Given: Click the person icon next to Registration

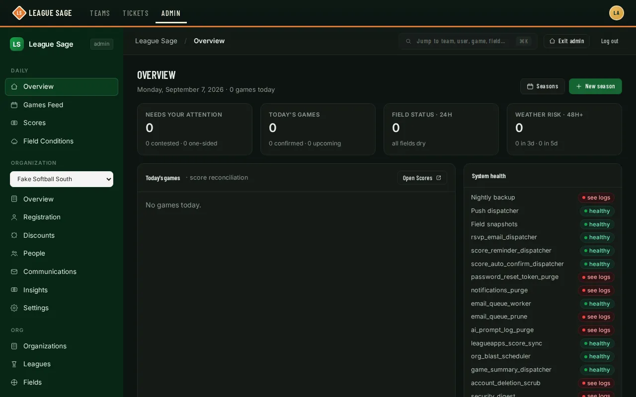Looking at the screenshot, I should tap(14, 217).
